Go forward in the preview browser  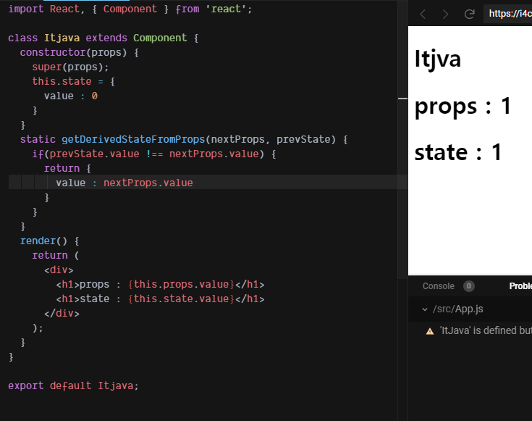click(x=445, y=14)
